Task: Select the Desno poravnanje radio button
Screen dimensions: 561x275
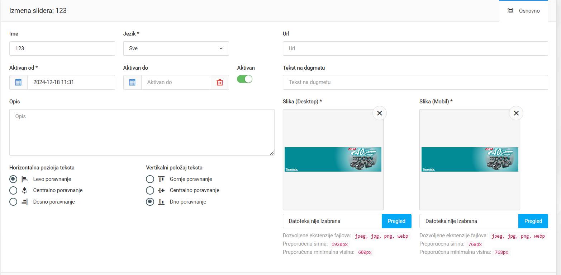Action: tap(13, 202)
